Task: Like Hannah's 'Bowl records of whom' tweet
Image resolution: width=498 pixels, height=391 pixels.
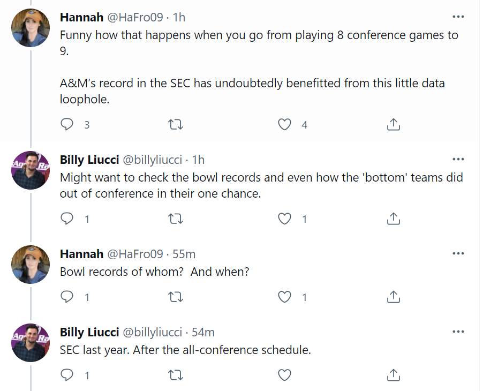Action: (284, 297)
